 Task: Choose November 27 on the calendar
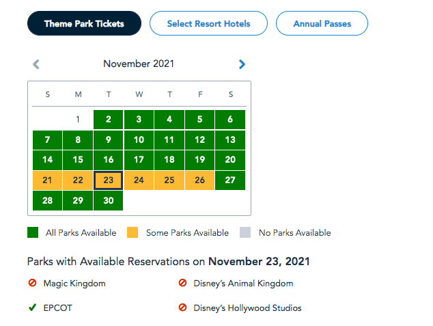230,180
